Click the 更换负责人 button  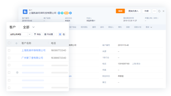point(133,11)
